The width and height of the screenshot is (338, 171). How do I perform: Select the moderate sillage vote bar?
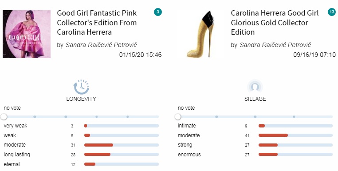pyautogui.click(x=295, y=135)
